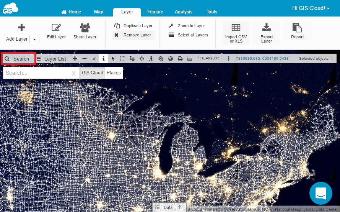Switch to the Analysis tab
This screenshot has width=340, height=212.
[184, 12]
